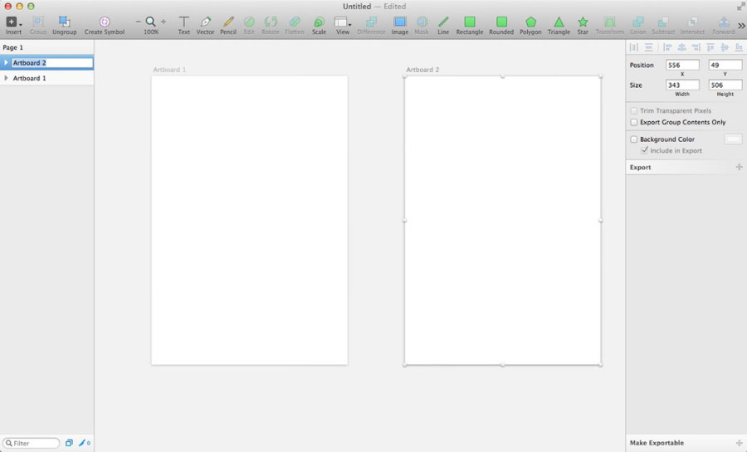Viewport: 747px width, 452px height.
Task: Insert a Polygon shape
Action: tap(530, 25)
